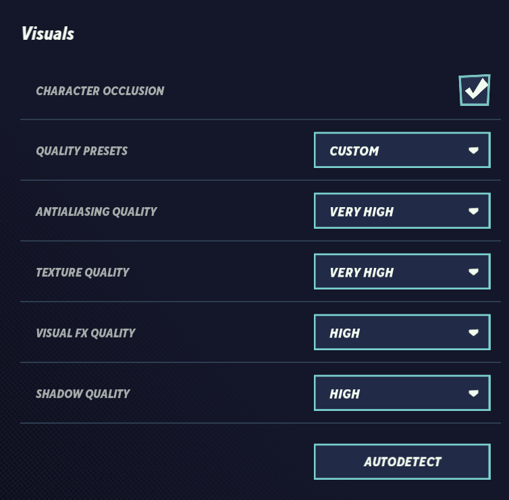Expand the Shadow Quality HIGH dropdown

pos(401,393)
